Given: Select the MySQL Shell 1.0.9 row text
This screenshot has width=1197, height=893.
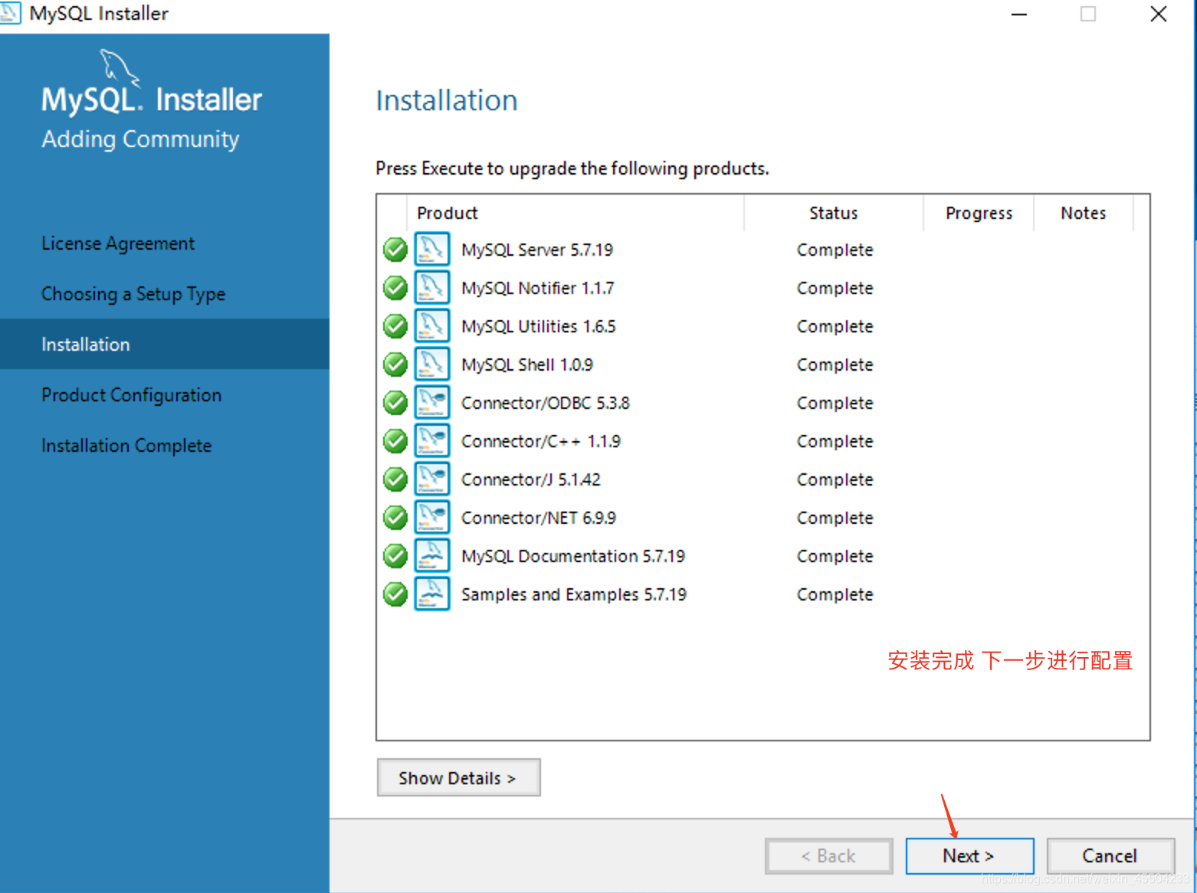Looking at the screenshot, I should pyautogui.click(x=527, y=365).
